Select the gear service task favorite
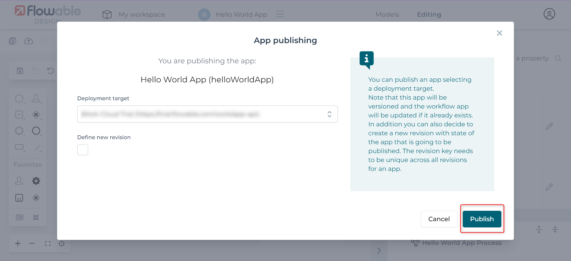Viewport: 571px width, 261px height. tap(36, 181)
